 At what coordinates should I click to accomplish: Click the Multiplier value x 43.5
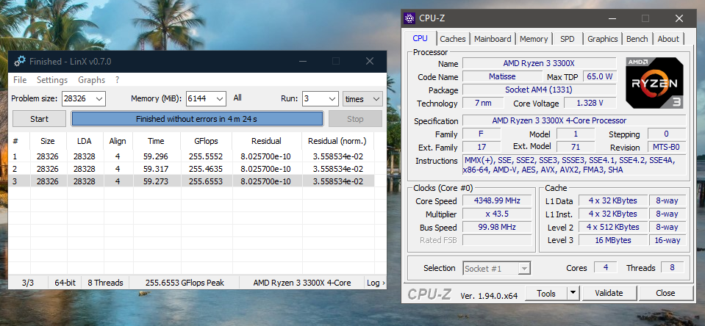click(x=497, y=214)
